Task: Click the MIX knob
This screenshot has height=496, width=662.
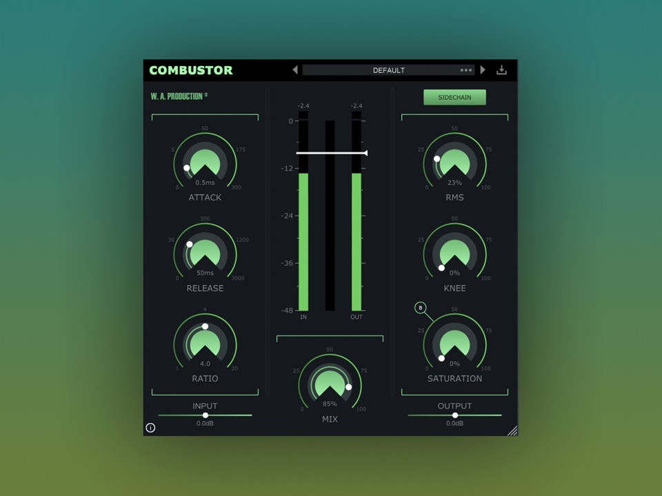Action: tap(330, 386)
